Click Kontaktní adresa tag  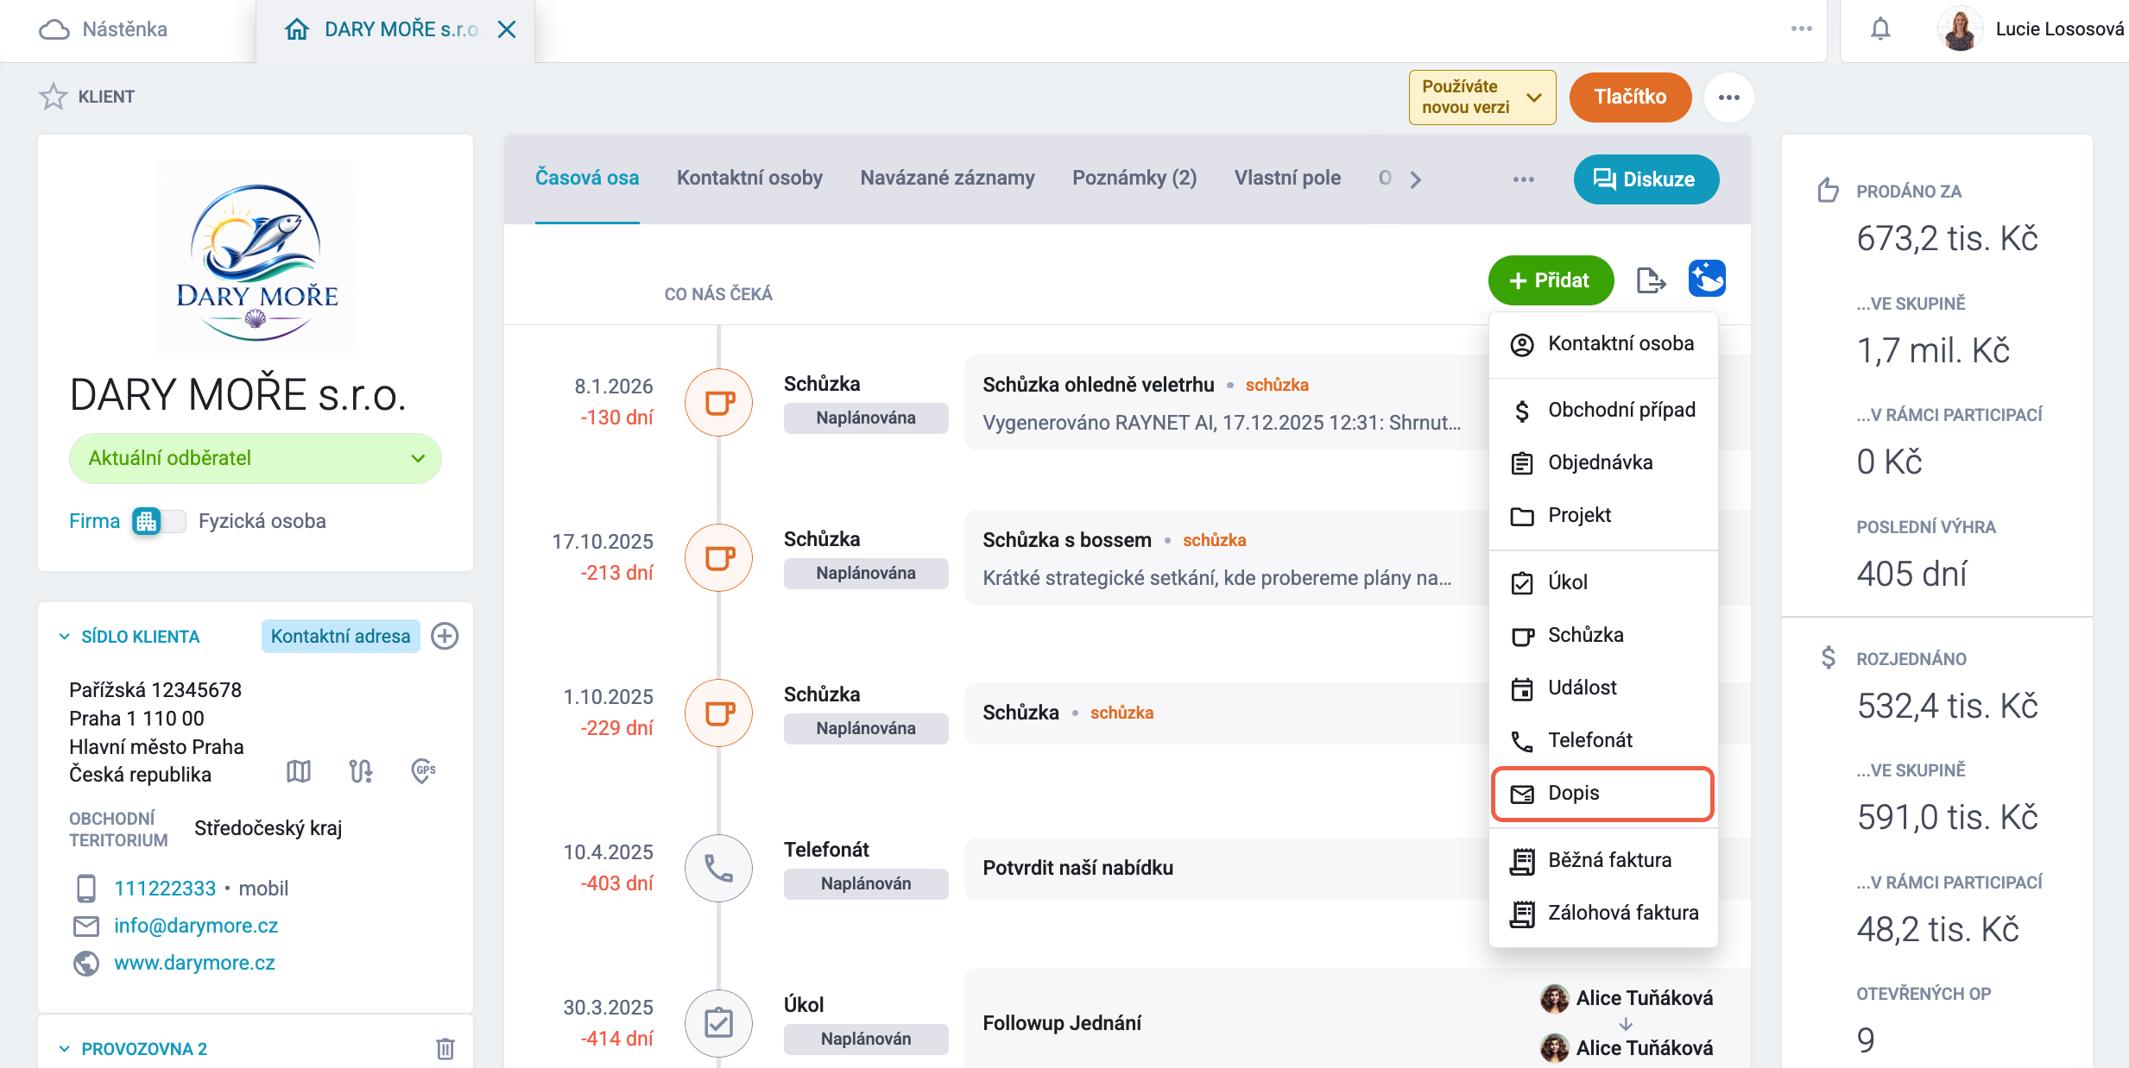[340, 637]
